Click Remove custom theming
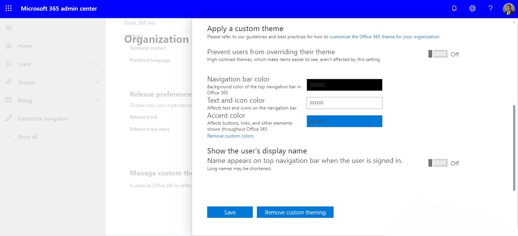Viewport: 518px width, 236px height. [295, 212]
